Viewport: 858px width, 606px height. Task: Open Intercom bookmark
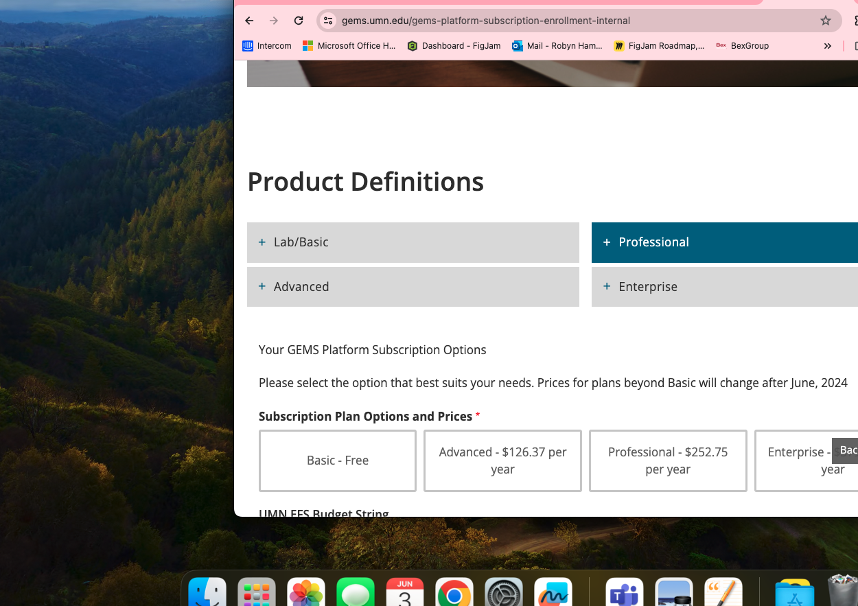[x=267, y=46]
